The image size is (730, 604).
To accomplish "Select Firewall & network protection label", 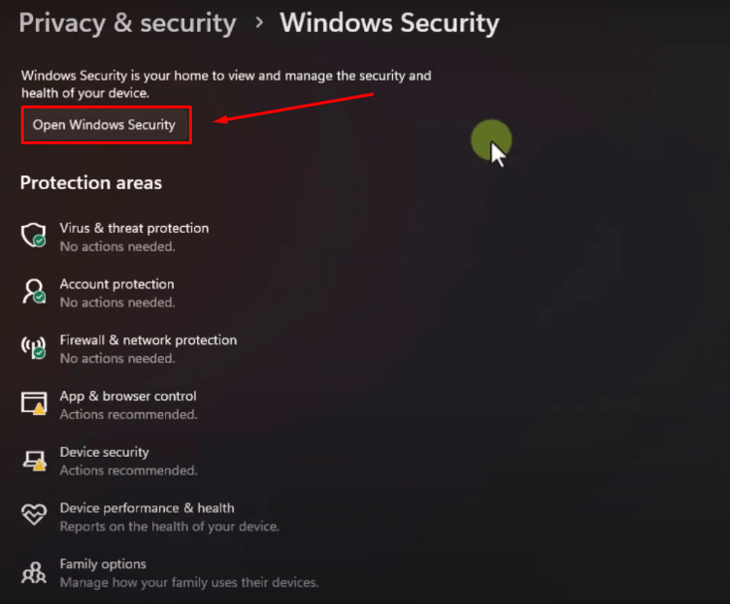I will click(148, 340).
